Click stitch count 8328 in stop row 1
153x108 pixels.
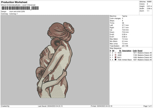pos(120,53)
